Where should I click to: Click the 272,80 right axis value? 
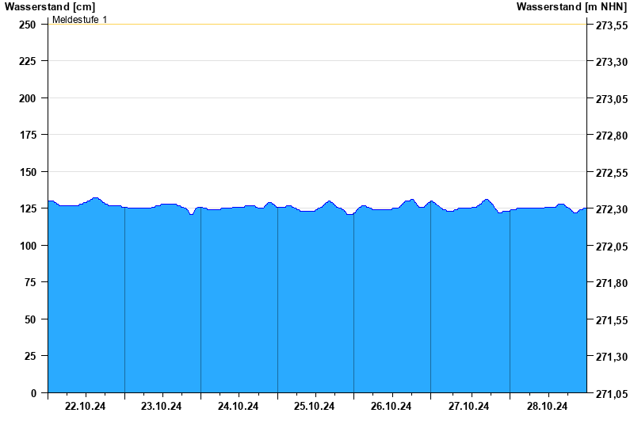(611, 136)
